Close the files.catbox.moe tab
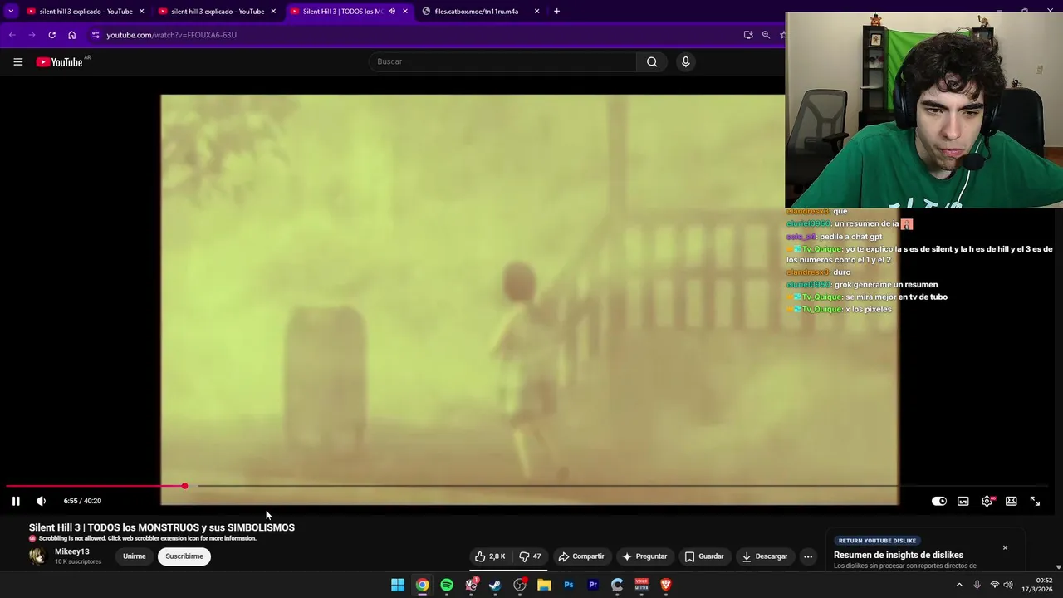 tap(536, 12)
